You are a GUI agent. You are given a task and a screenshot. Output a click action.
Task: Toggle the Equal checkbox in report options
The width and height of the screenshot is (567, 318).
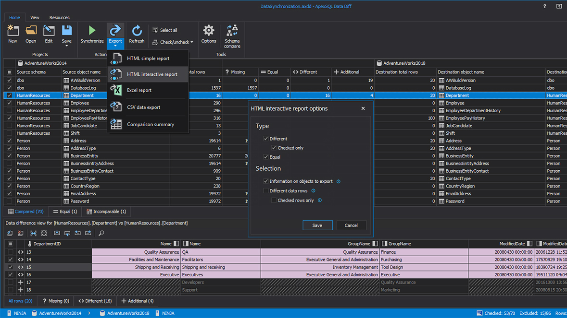pos(266,157)
